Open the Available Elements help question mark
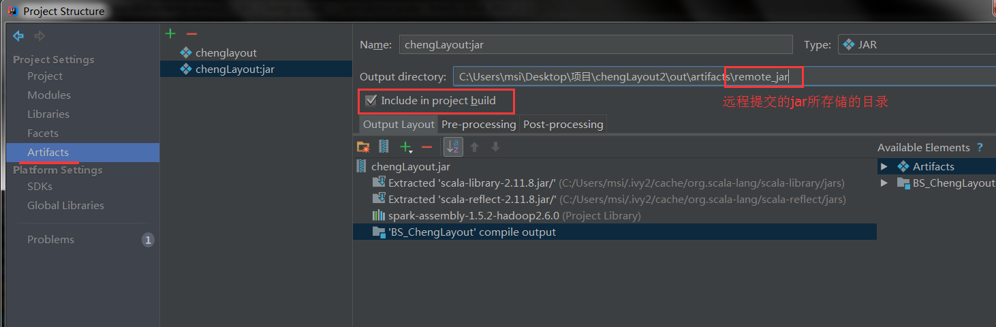The image size is (996, 327). [x=980, y=147]
